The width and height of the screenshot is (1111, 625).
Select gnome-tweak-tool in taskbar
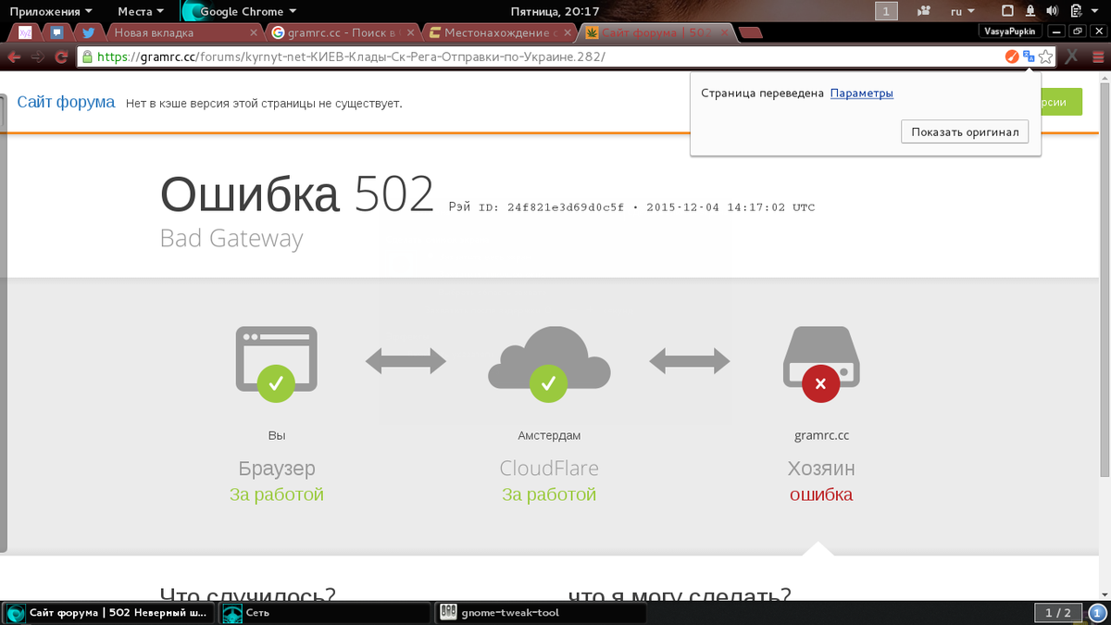[542, 612]
